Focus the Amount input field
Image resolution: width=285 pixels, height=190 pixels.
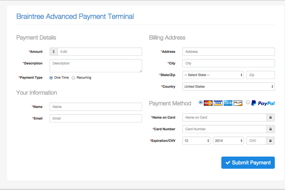pyautogui.click(x=99, y=52)
